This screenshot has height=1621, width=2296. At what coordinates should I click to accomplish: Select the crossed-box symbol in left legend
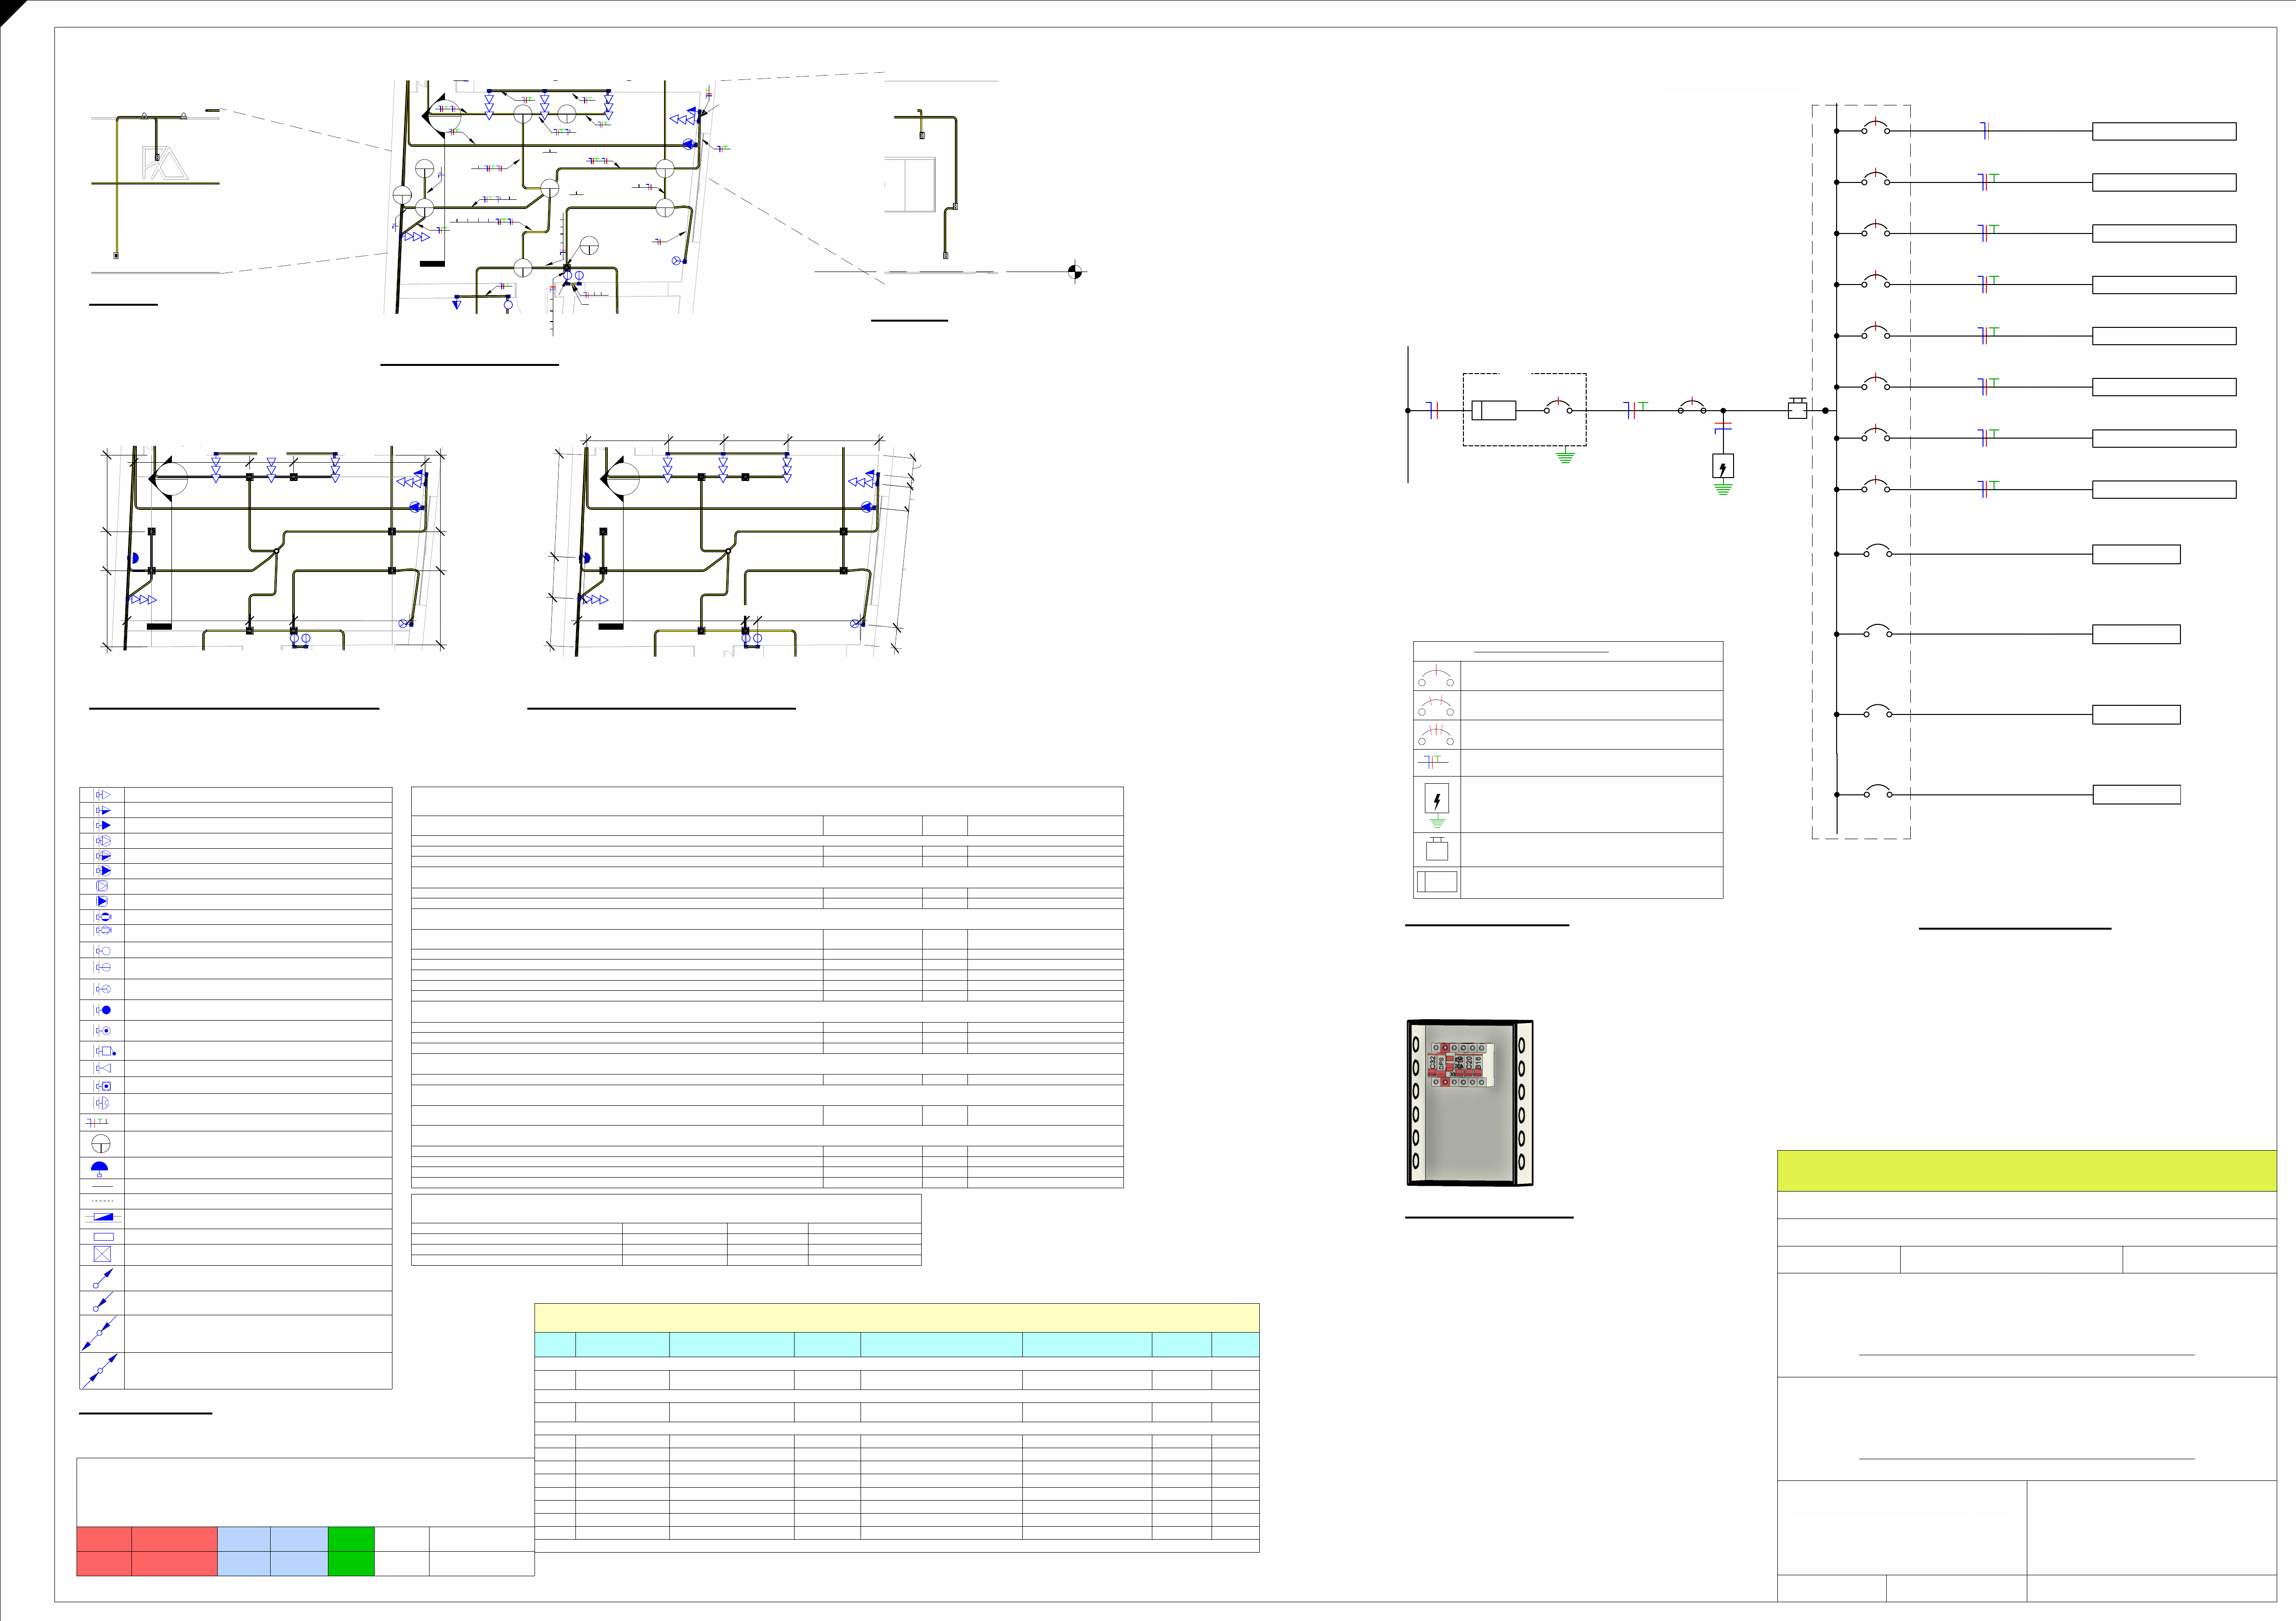pyautogui.click(x=102, y=1254)
